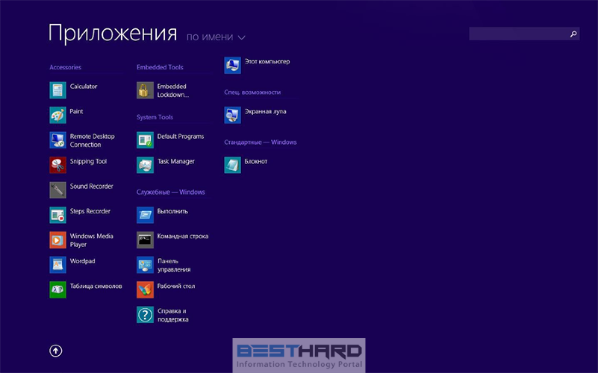Image resolution: width=598 pixels, height=373 pixels.
Task: Click the 'Embedded Lockdown...' label
Action: pos(172,91)
